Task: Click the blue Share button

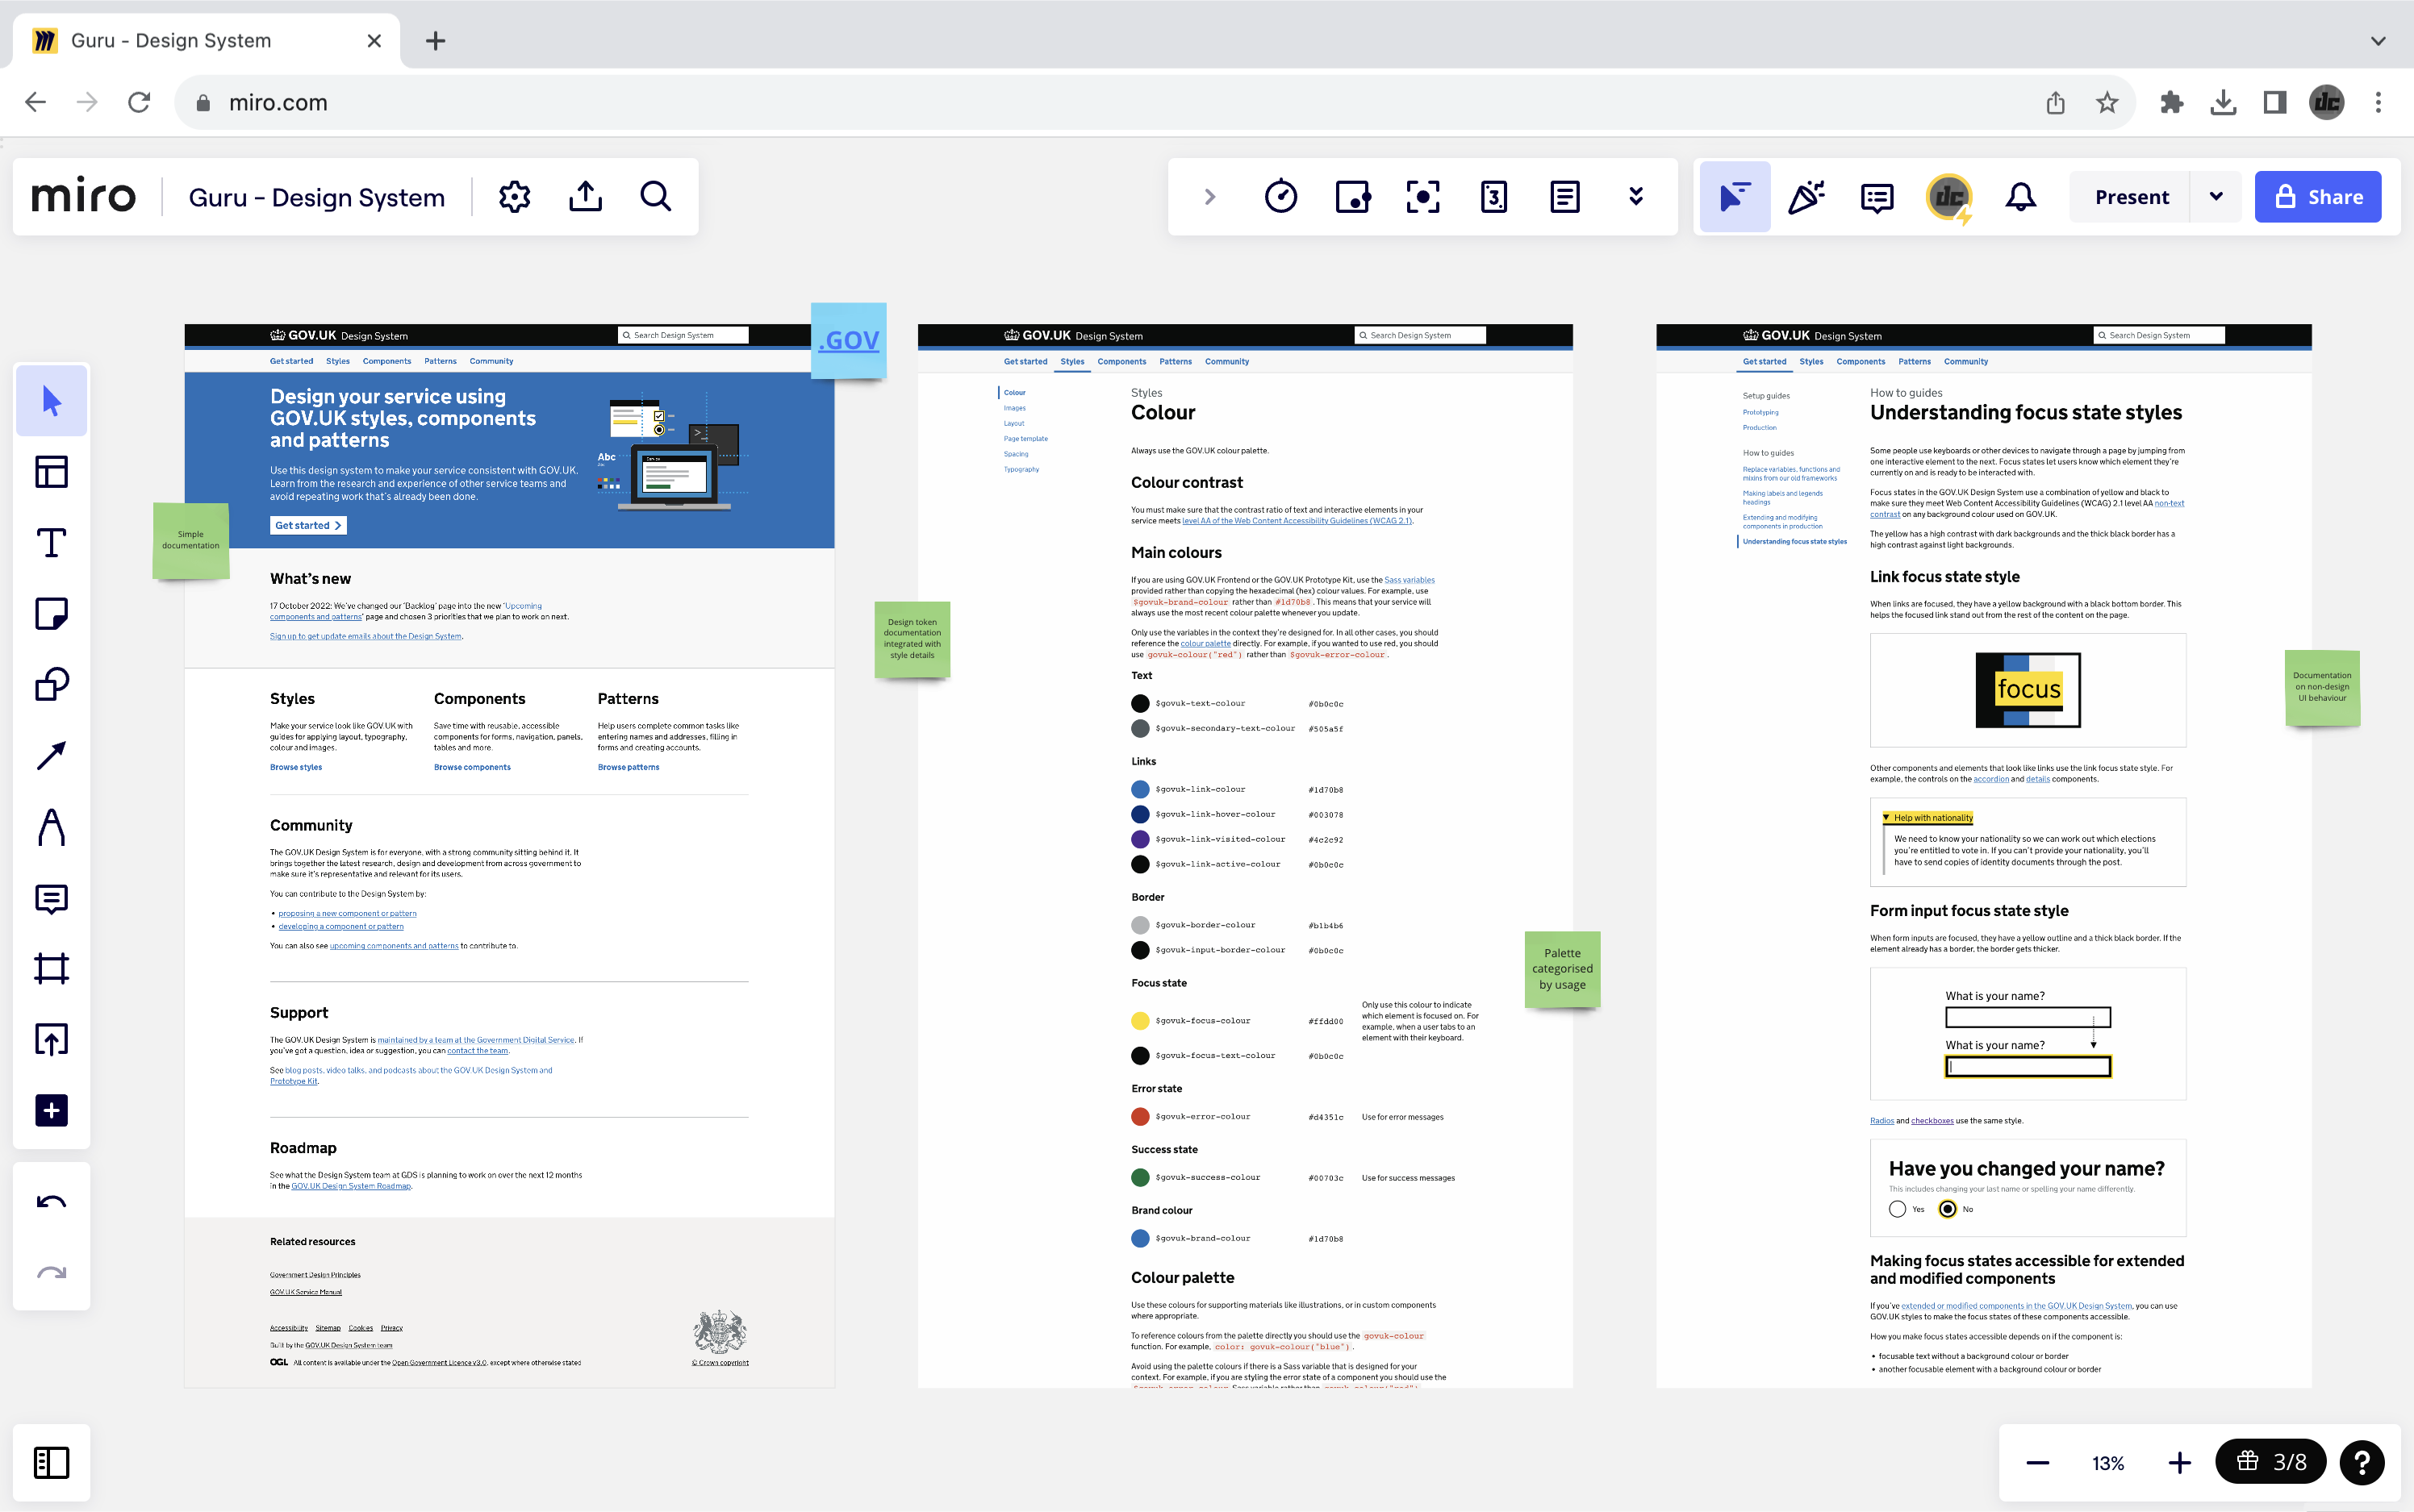Action: (2318, 197)
